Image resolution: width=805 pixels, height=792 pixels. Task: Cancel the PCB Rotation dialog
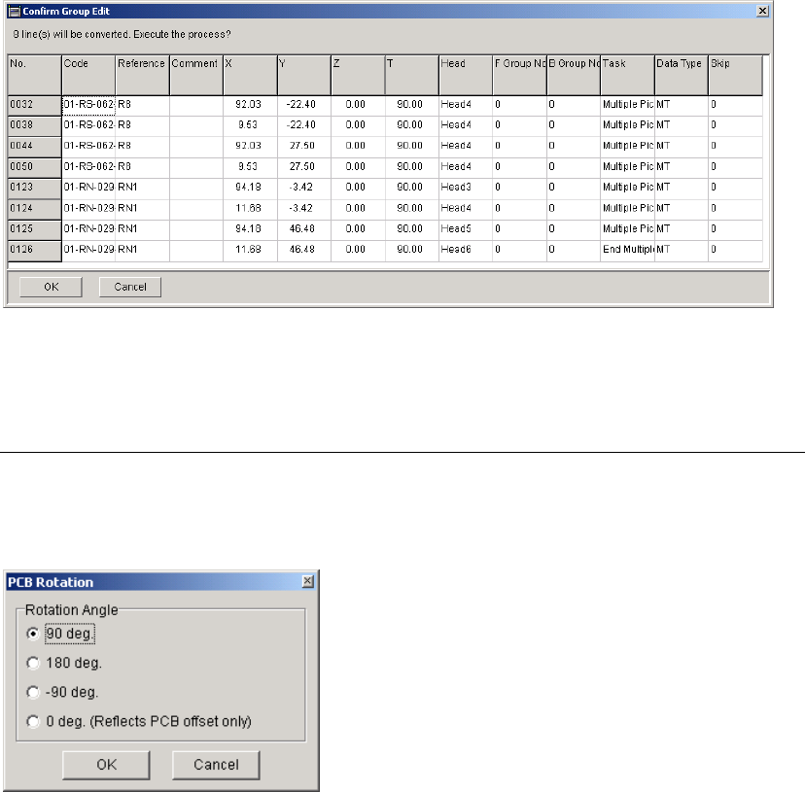tap(216, 765)
